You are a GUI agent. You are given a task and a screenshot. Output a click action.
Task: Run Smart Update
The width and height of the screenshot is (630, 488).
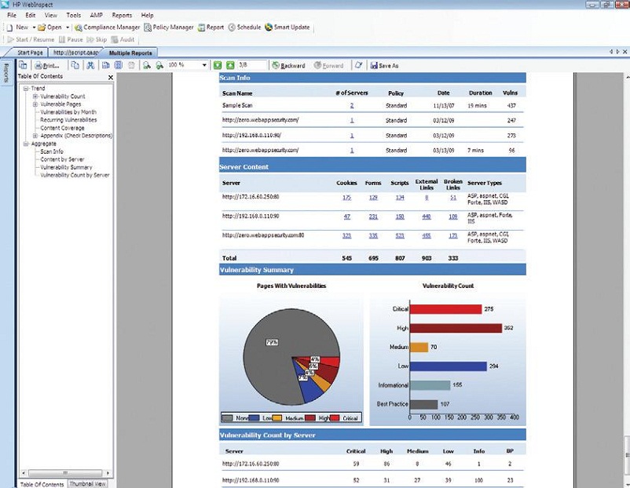tap(288, 27)
